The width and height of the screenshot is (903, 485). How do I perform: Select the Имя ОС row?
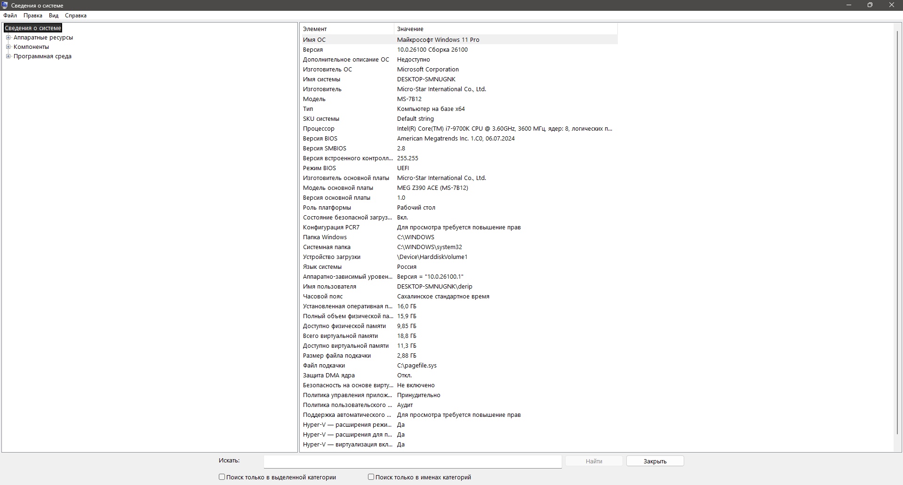tap(459, 40)
